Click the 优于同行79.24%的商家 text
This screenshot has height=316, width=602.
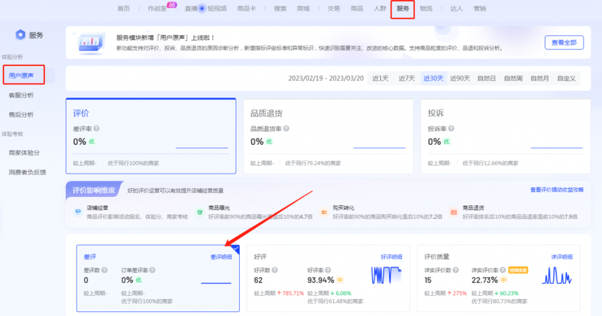pyautogui.click(x=313, y=163)
